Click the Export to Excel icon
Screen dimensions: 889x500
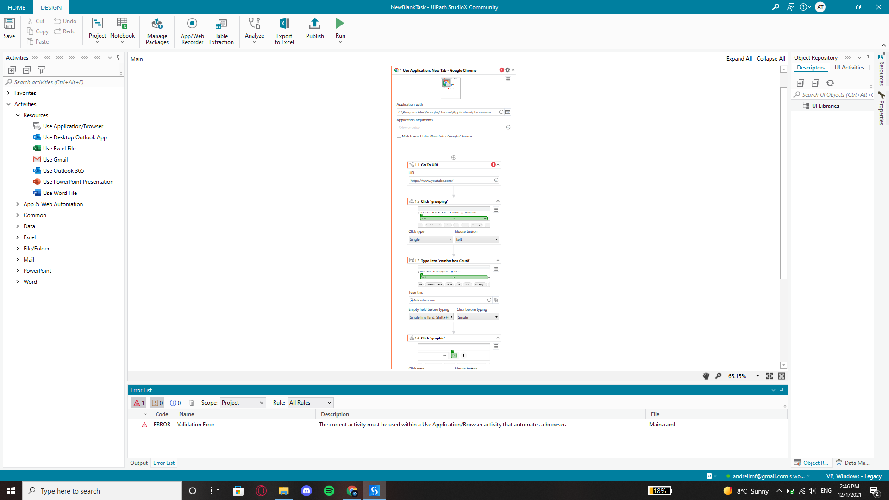coord(284,31)
